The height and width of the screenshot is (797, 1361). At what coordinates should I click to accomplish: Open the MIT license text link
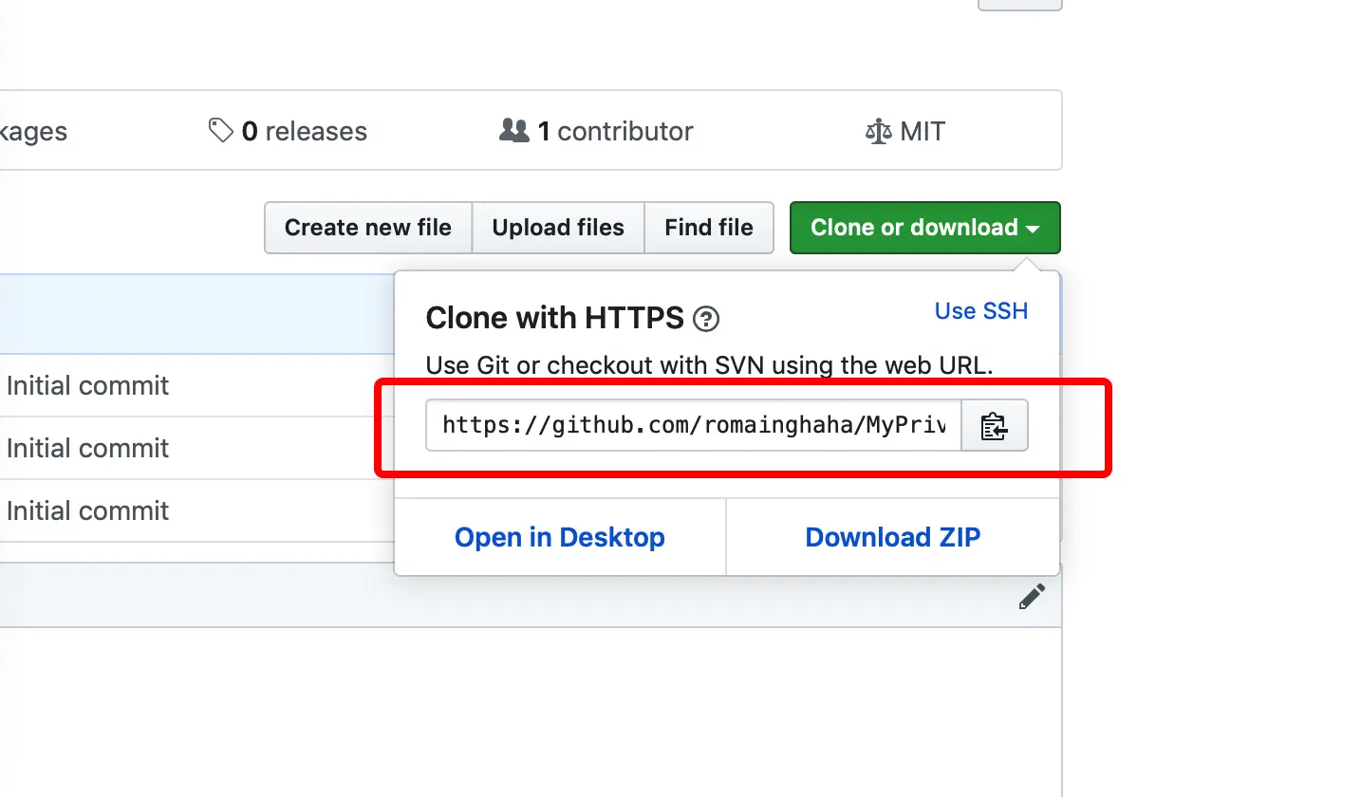tap(923, 131)
